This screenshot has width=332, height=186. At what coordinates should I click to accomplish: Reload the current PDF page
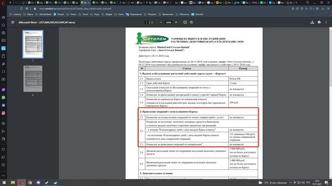21,8
